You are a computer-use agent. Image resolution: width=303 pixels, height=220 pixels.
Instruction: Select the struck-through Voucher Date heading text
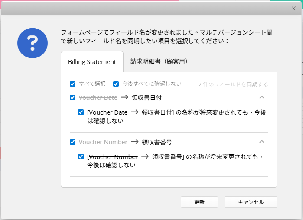pyautogui.click(x=98, y=98)
